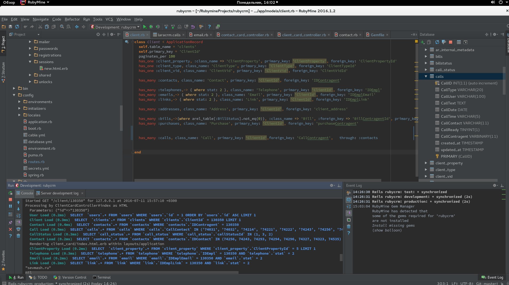Run the Development: rubycrm configuration with green play
Image resolution: width=509 pixels, height=285 pixels.
[145, 27]
